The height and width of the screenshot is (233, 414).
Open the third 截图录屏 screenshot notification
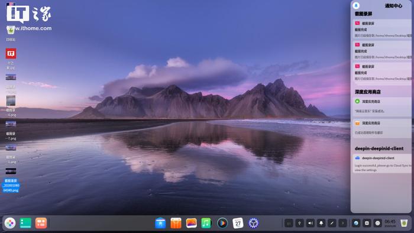click(x=381, y=72)
